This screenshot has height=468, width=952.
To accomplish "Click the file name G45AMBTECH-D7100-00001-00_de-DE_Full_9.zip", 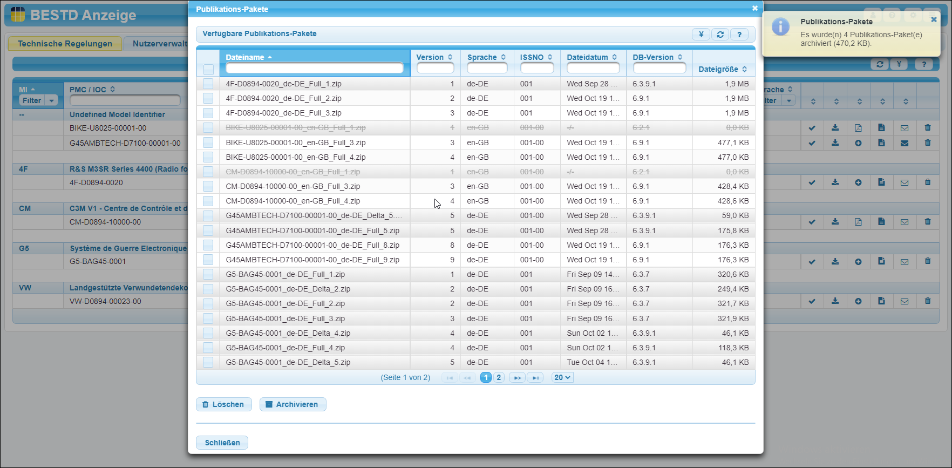I will tap(312, 260).
